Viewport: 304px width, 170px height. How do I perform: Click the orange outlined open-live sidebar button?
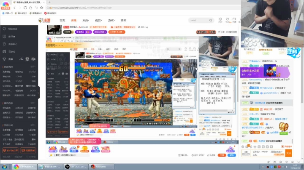click(x=28, y=150)
